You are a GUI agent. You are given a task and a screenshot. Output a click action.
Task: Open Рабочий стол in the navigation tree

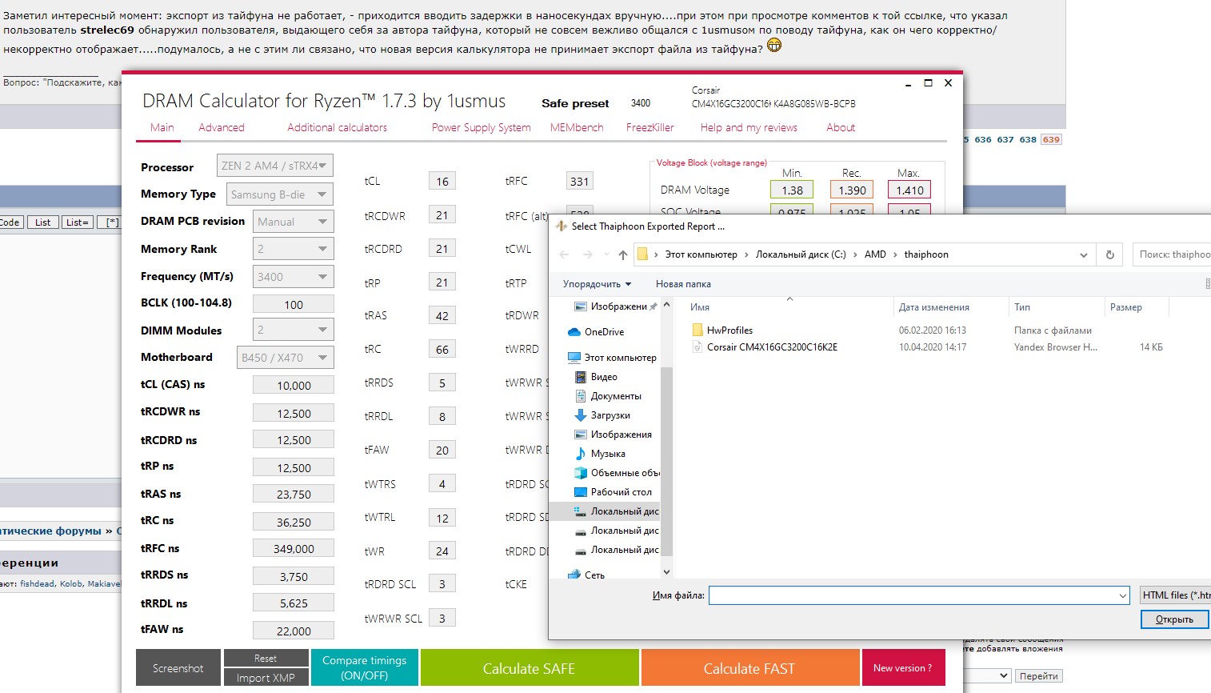613,492
